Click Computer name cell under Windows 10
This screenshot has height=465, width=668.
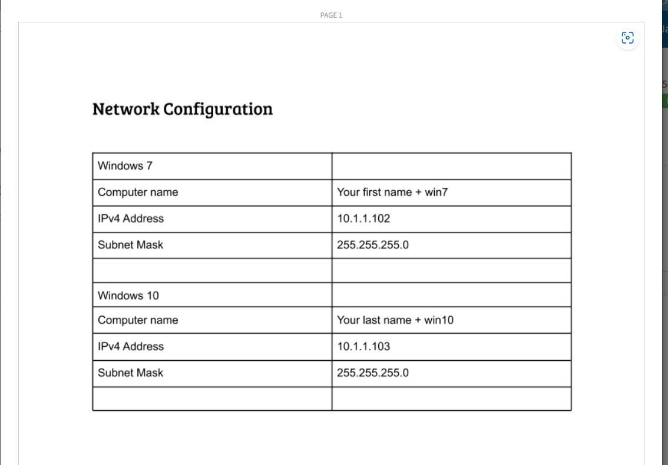tap(212, 320)
